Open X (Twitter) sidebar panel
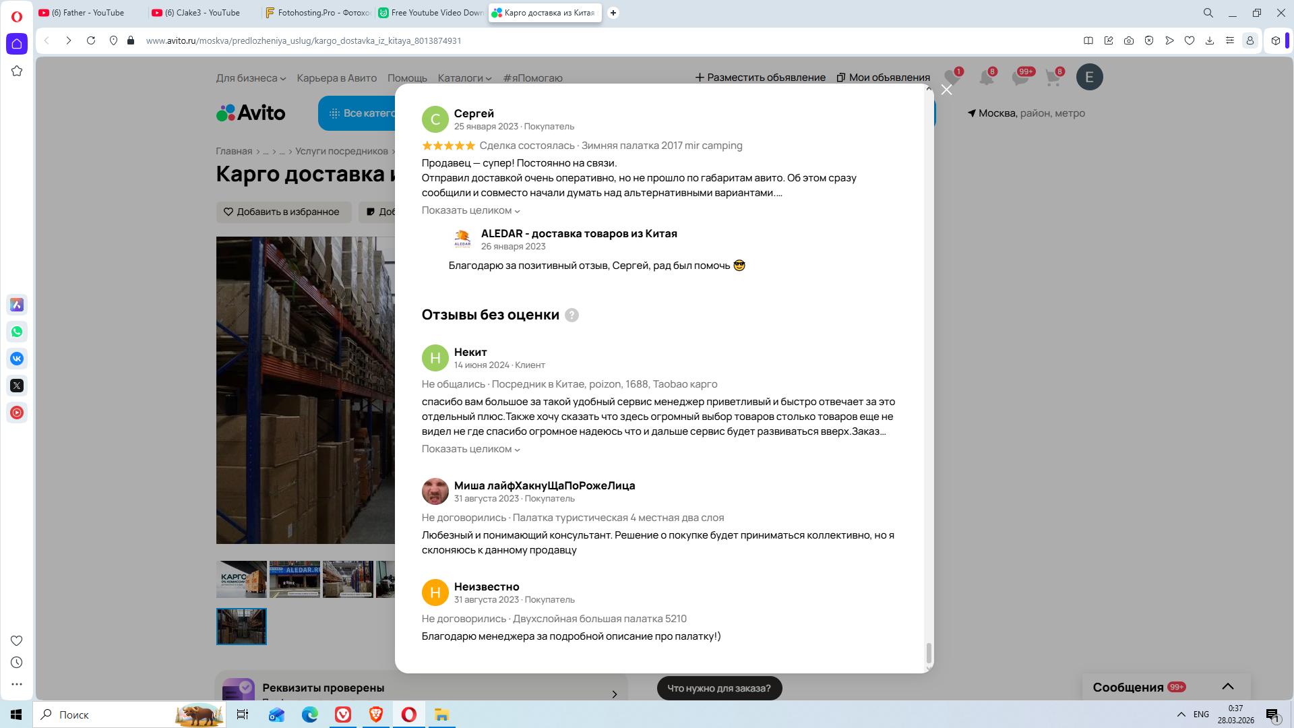 (17, 386)
